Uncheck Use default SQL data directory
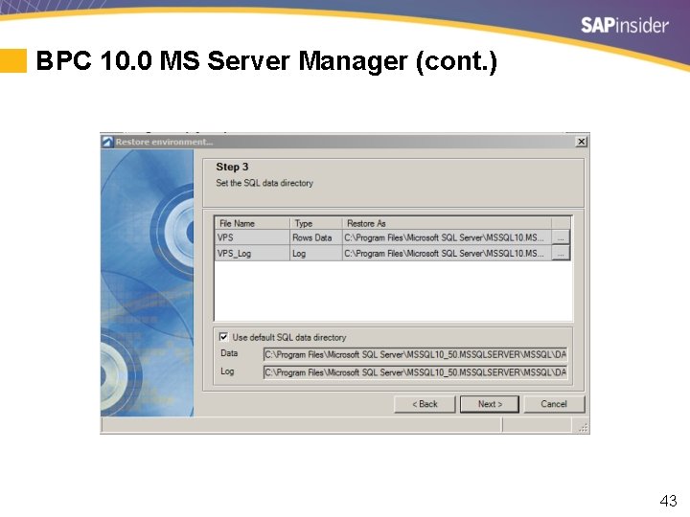This screenshot has width=690, height=517. click(x=223, y=337)
